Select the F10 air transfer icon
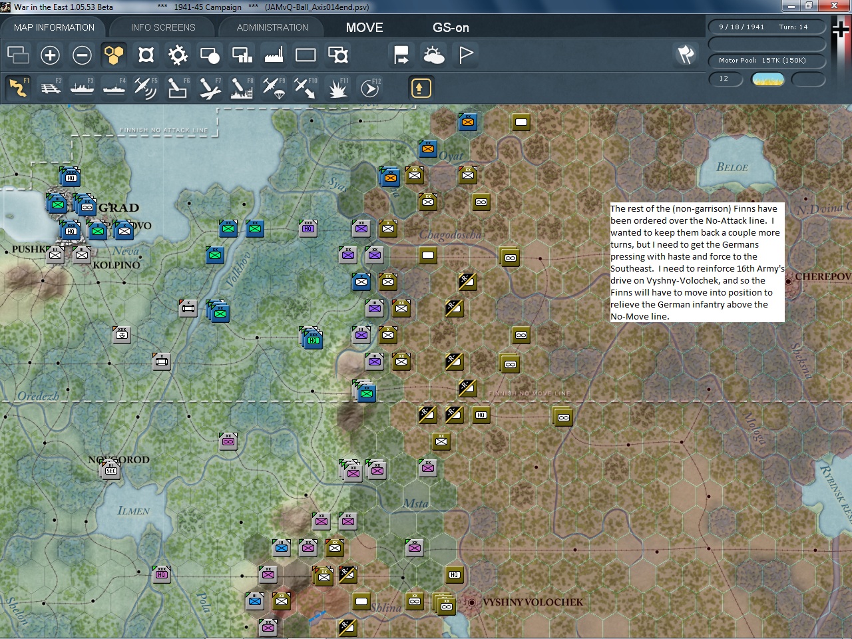 click(306, 88)
